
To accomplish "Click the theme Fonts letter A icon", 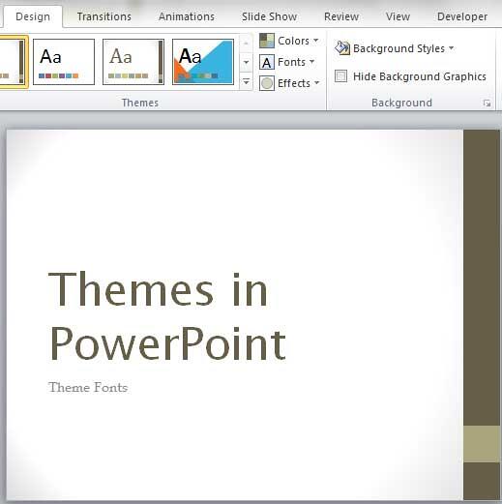I will click(267, 62).
